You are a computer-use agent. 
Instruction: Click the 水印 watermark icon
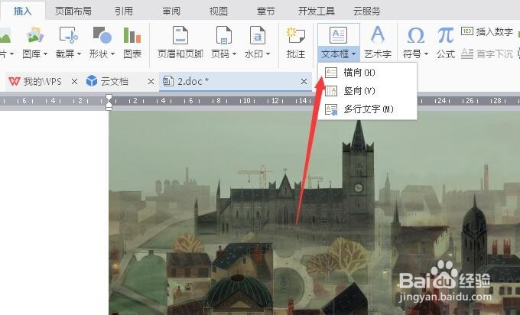258,35
